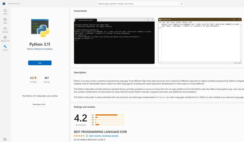Click the Get button to install Python
Screen dimensions: 244x142
point(40,63)
